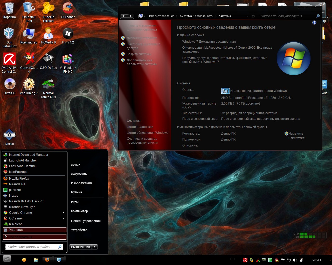Refresh the System control panel page
The height and width of the screenshot is (265, 332).
click(253, 16)
